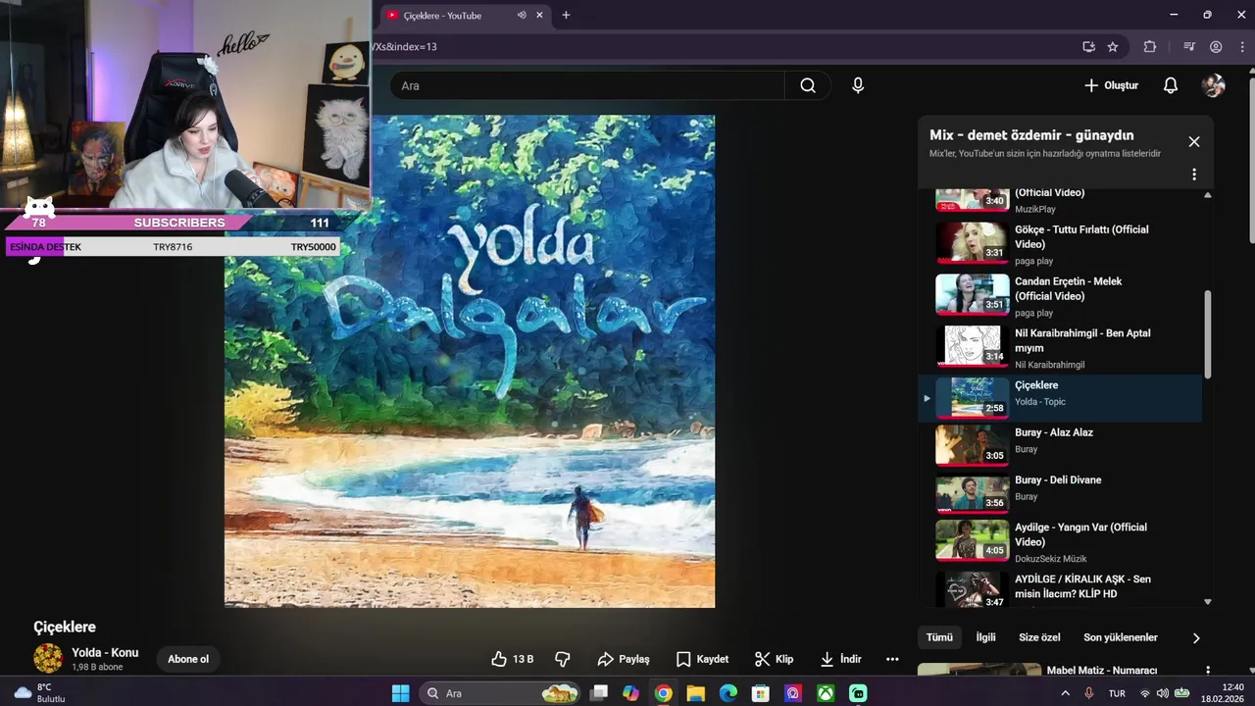Viewport: 1255px width, 706px height.
Task: Focus the YouTube Ara search field
Action: (587, 85)
